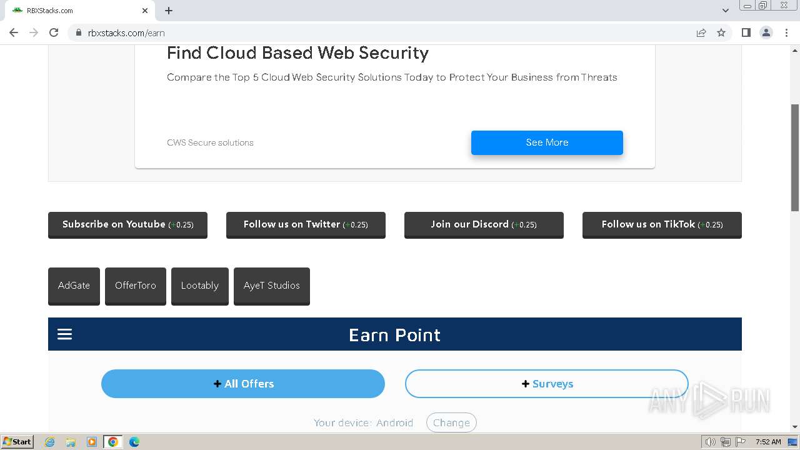Toggle the browser side panel
This screenshot has height=450, width=800.
[x=746, y=32]
